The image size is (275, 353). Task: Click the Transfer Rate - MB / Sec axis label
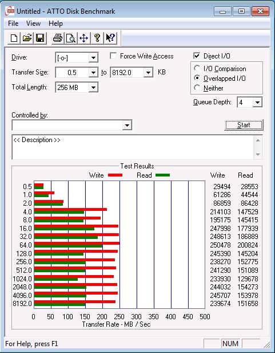(x=117, y=324)
